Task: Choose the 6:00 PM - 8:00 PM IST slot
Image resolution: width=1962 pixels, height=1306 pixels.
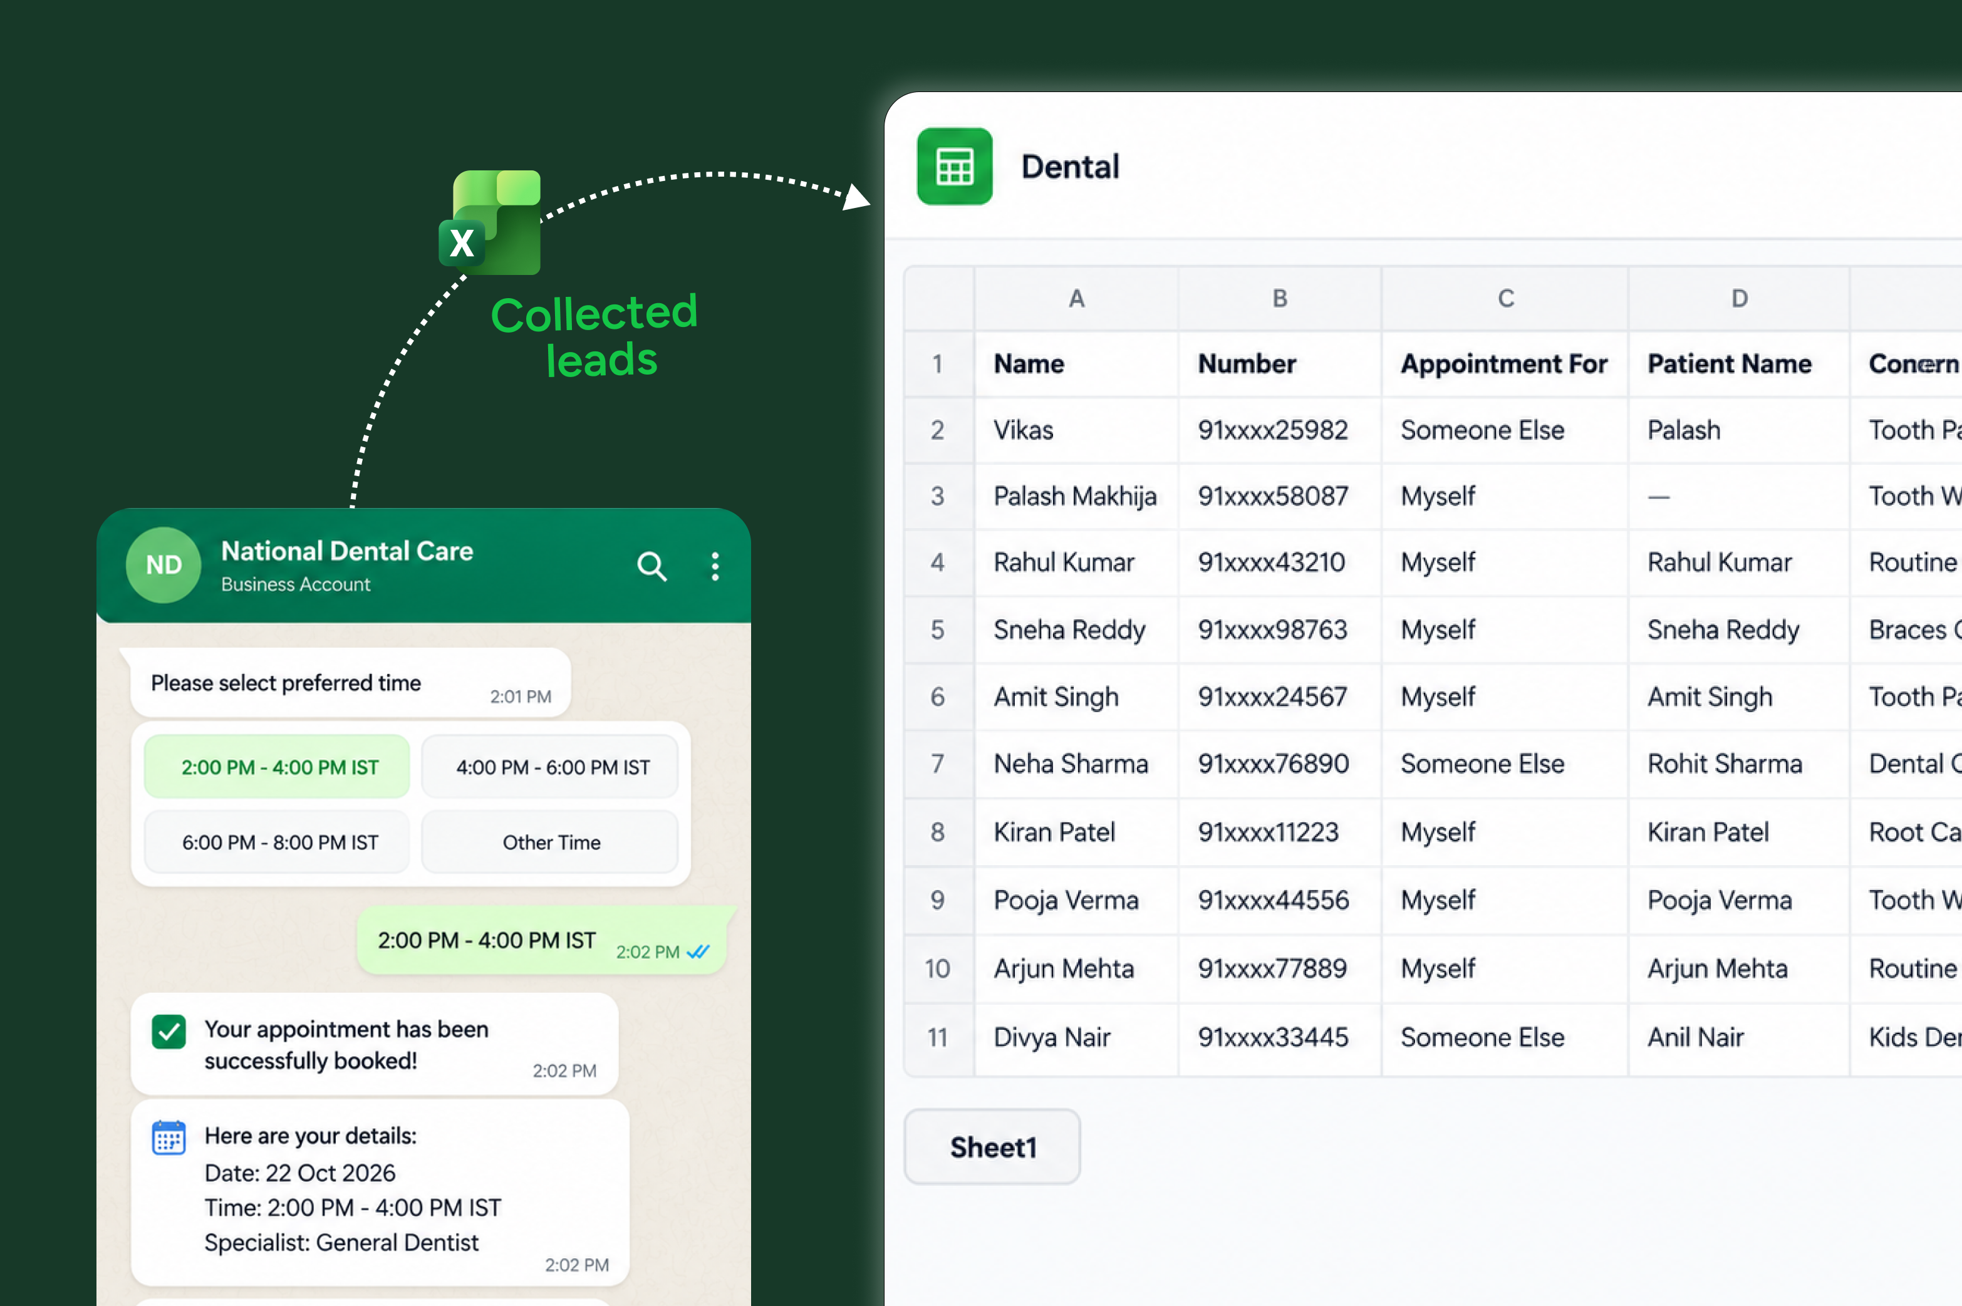Action: point(278,842)
